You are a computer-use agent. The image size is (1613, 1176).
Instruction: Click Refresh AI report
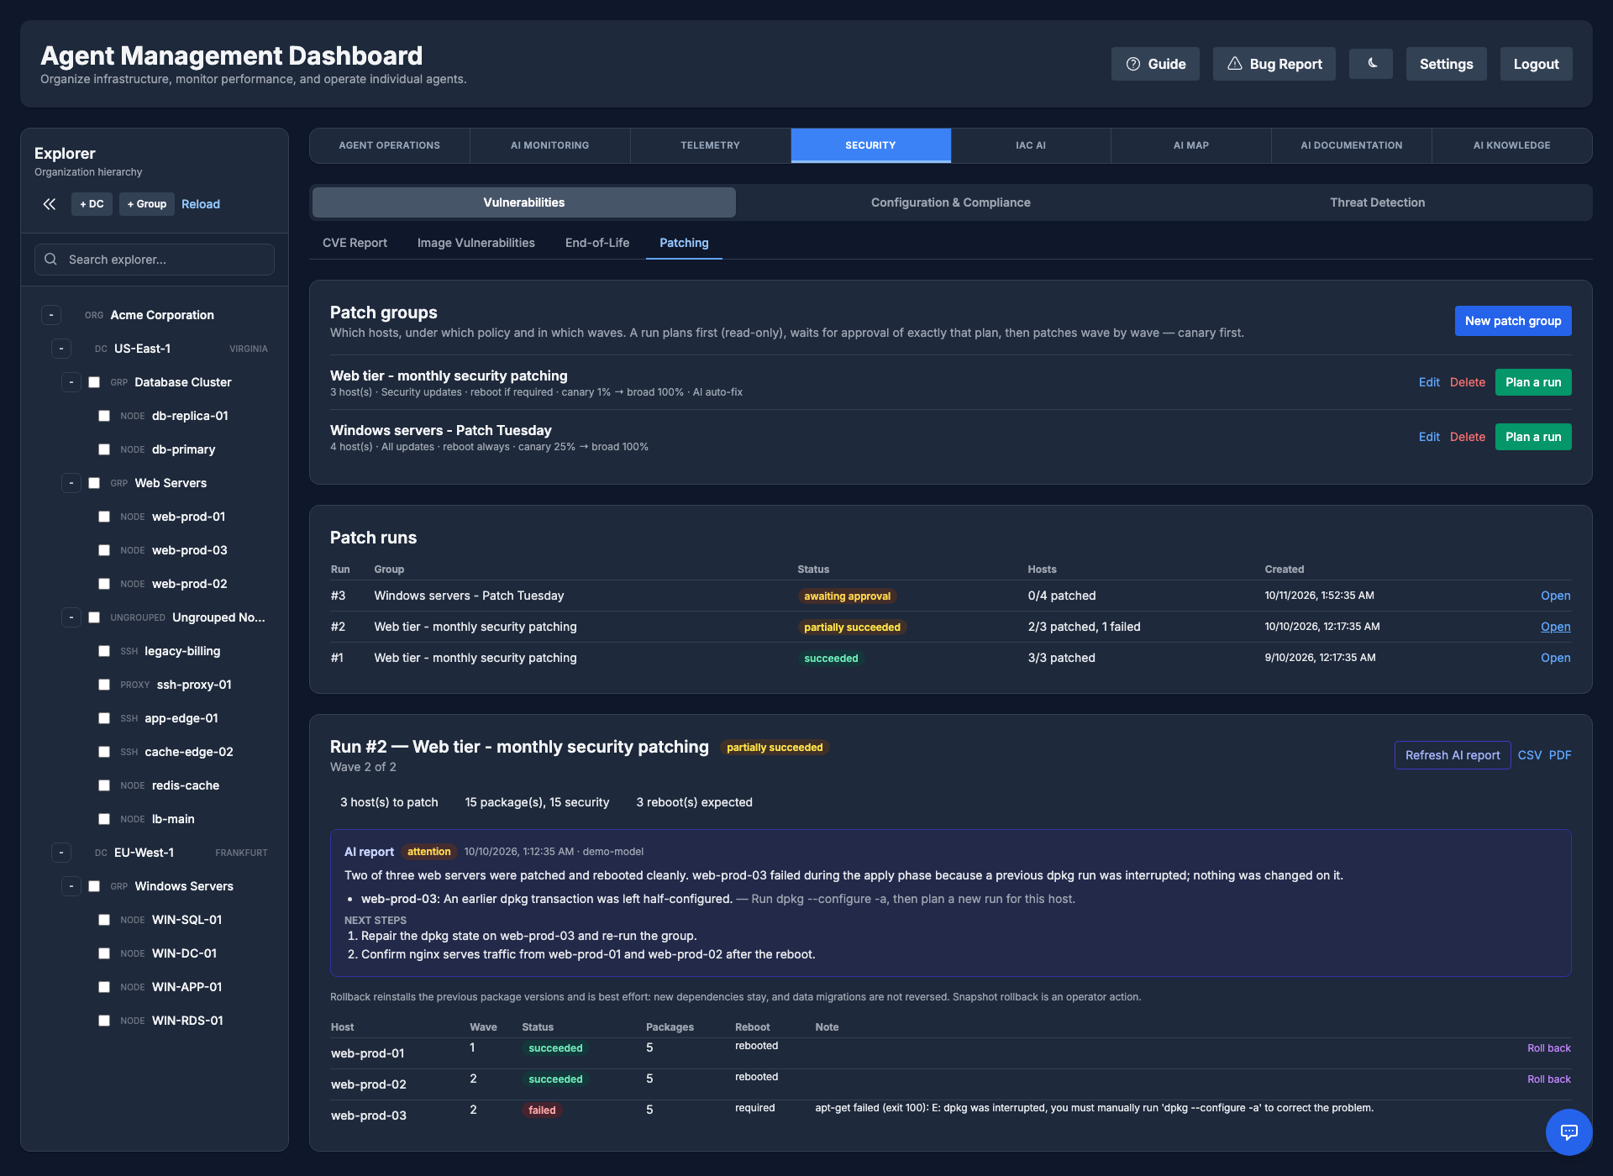(x=1452, y=755)
